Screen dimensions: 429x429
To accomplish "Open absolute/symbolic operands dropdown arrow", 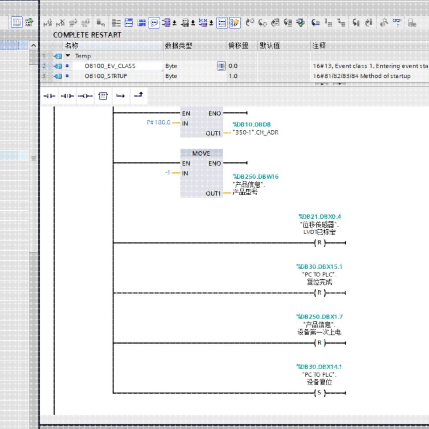I will coord(175,23).
